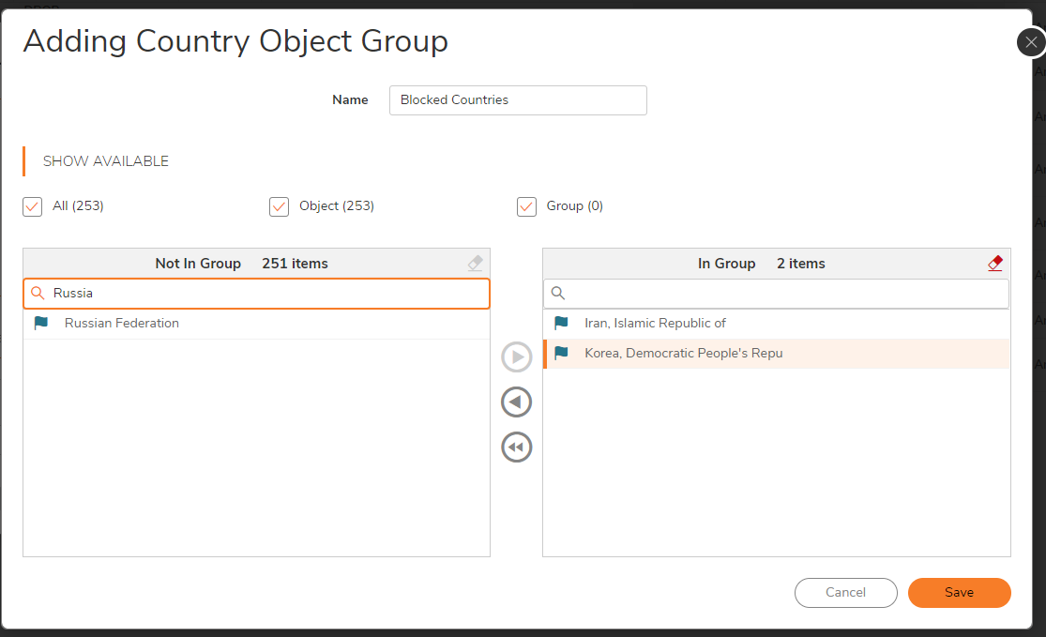
Task: Click the search magnifier in In Group panel
Action: coord(558,294)
